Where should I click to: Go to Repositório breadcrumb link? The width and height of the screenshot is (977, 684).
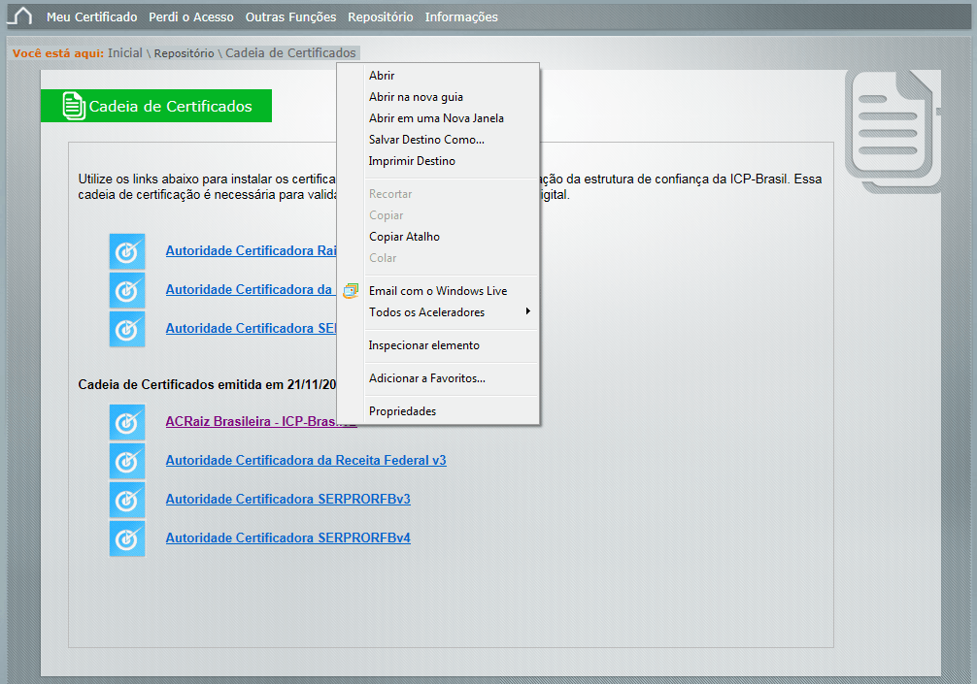click(x=184, y=53)
